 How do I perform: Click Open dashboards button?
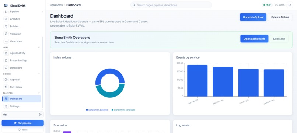[254, 39]
